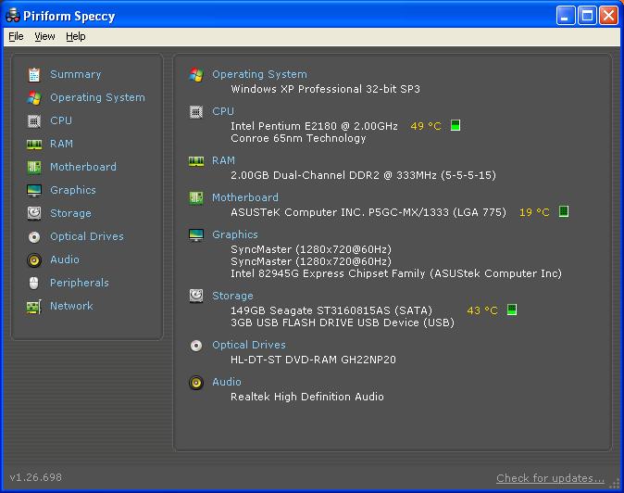
Task: Click '3GB USB FLASH DRIVE' text
Action: pos(293,322)
